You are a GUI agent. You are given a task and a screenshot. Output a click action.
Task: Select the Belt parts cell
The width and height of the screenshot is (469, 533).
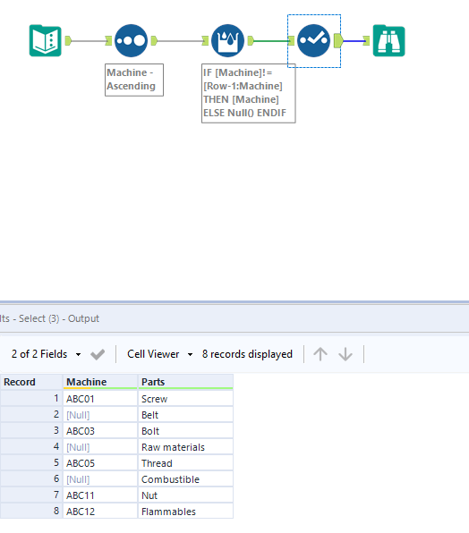(x=185, y=415)
